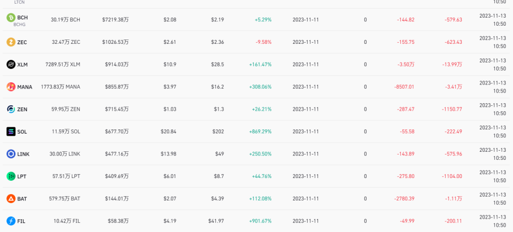Screen dimensions: 513x232
Task: Click the -9.58% ZEC premium value
Action: [263, 42]
